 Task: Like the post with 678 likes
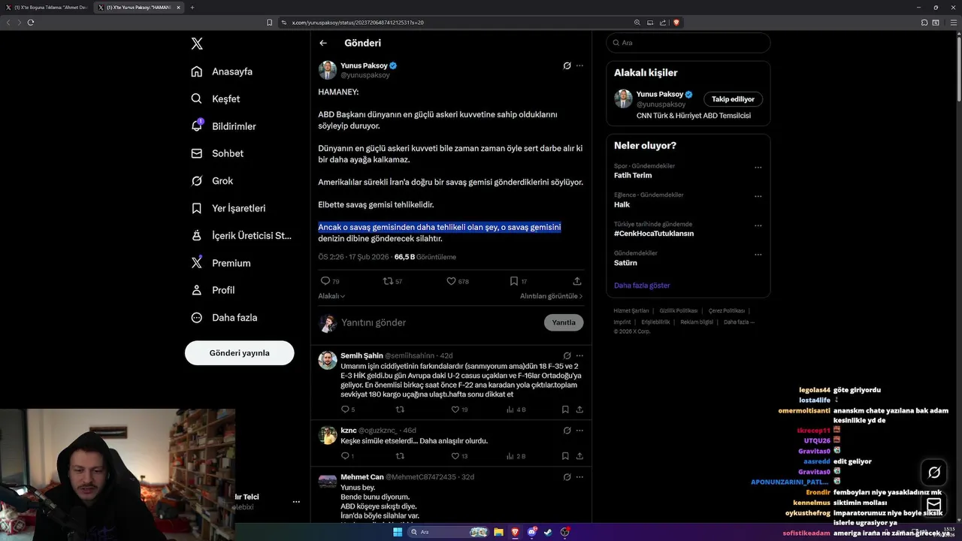point(451,281)
